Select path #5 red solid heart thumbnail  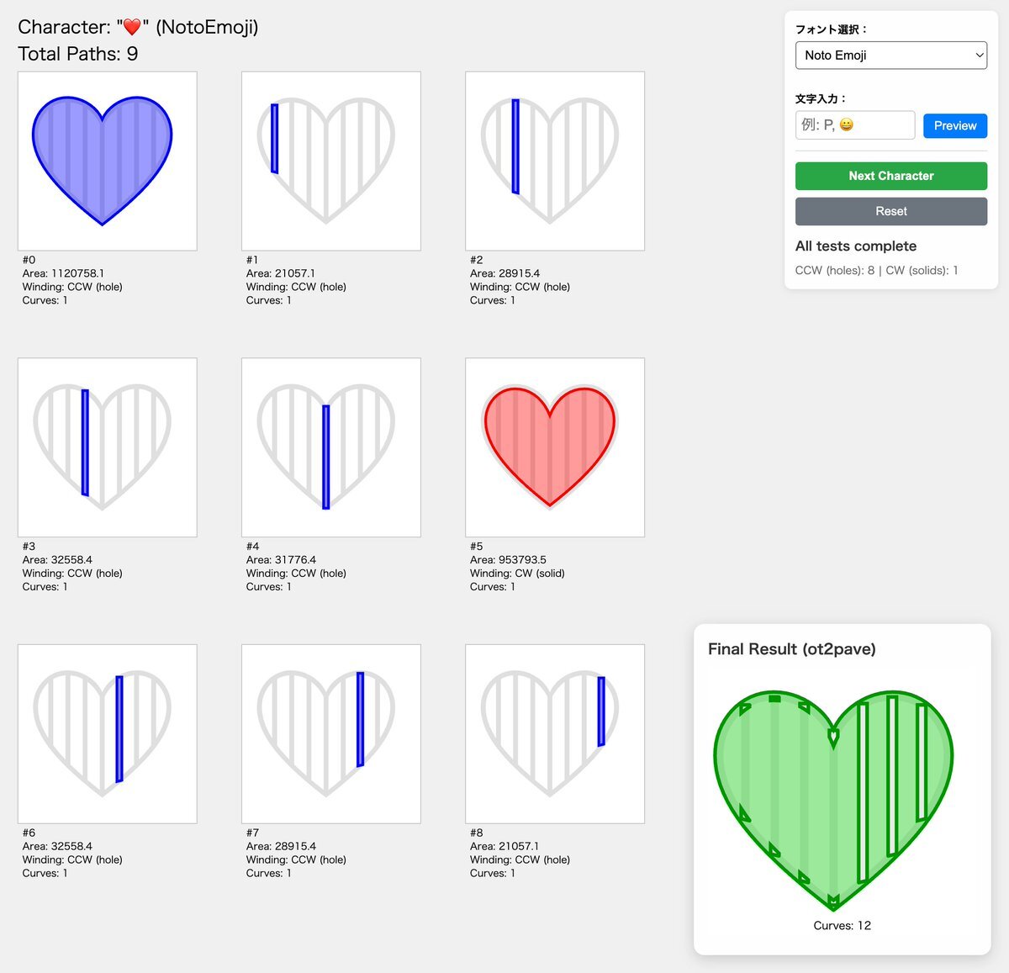[555, 447]
